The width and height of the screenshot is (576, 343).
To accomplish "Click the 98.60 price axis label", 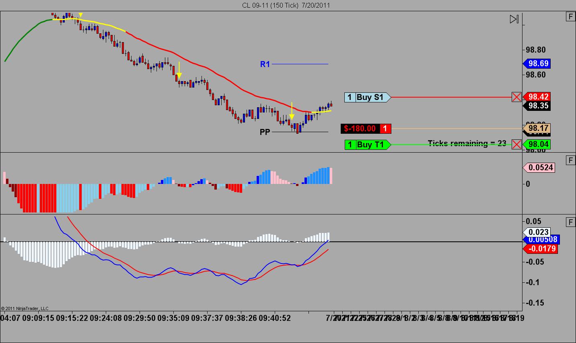I will [x=536, y=75].
